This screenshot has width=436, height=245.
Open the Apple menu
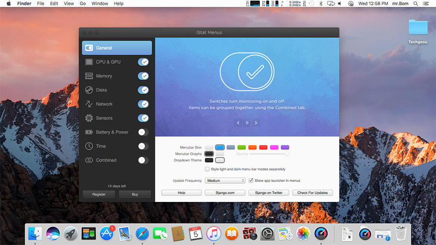click(x=9, y=3)
